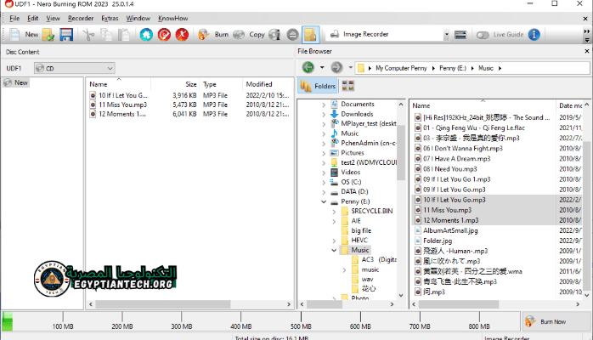Image resolution: width=593 pixels, height=340 pixels.
Task: Click the eject disc icon
Action: [x=291, y=35]
